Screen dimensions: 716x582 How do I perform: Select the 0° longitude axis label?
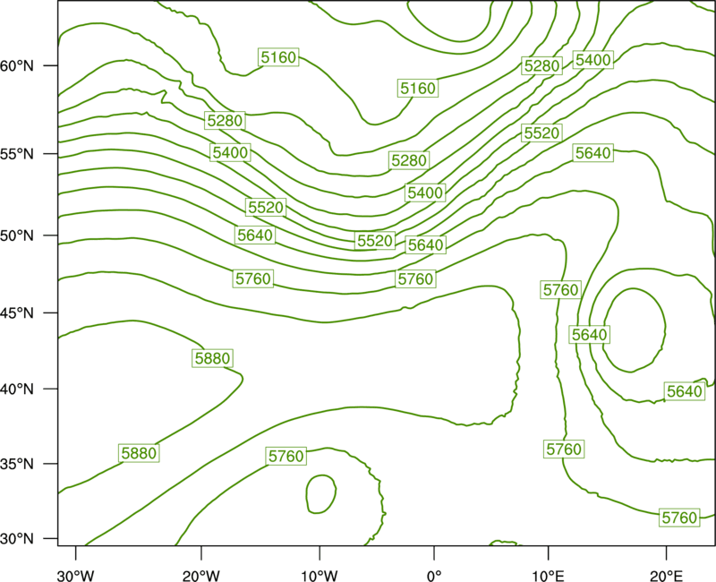(434, 576)
